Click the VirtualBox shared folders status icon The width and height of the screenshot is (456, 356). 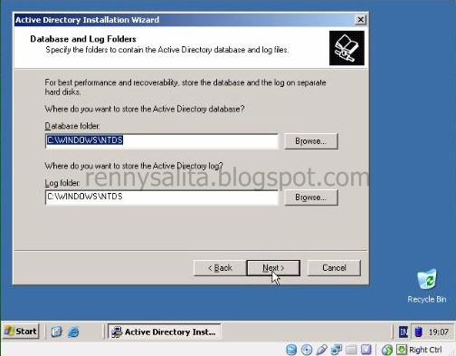351,350
